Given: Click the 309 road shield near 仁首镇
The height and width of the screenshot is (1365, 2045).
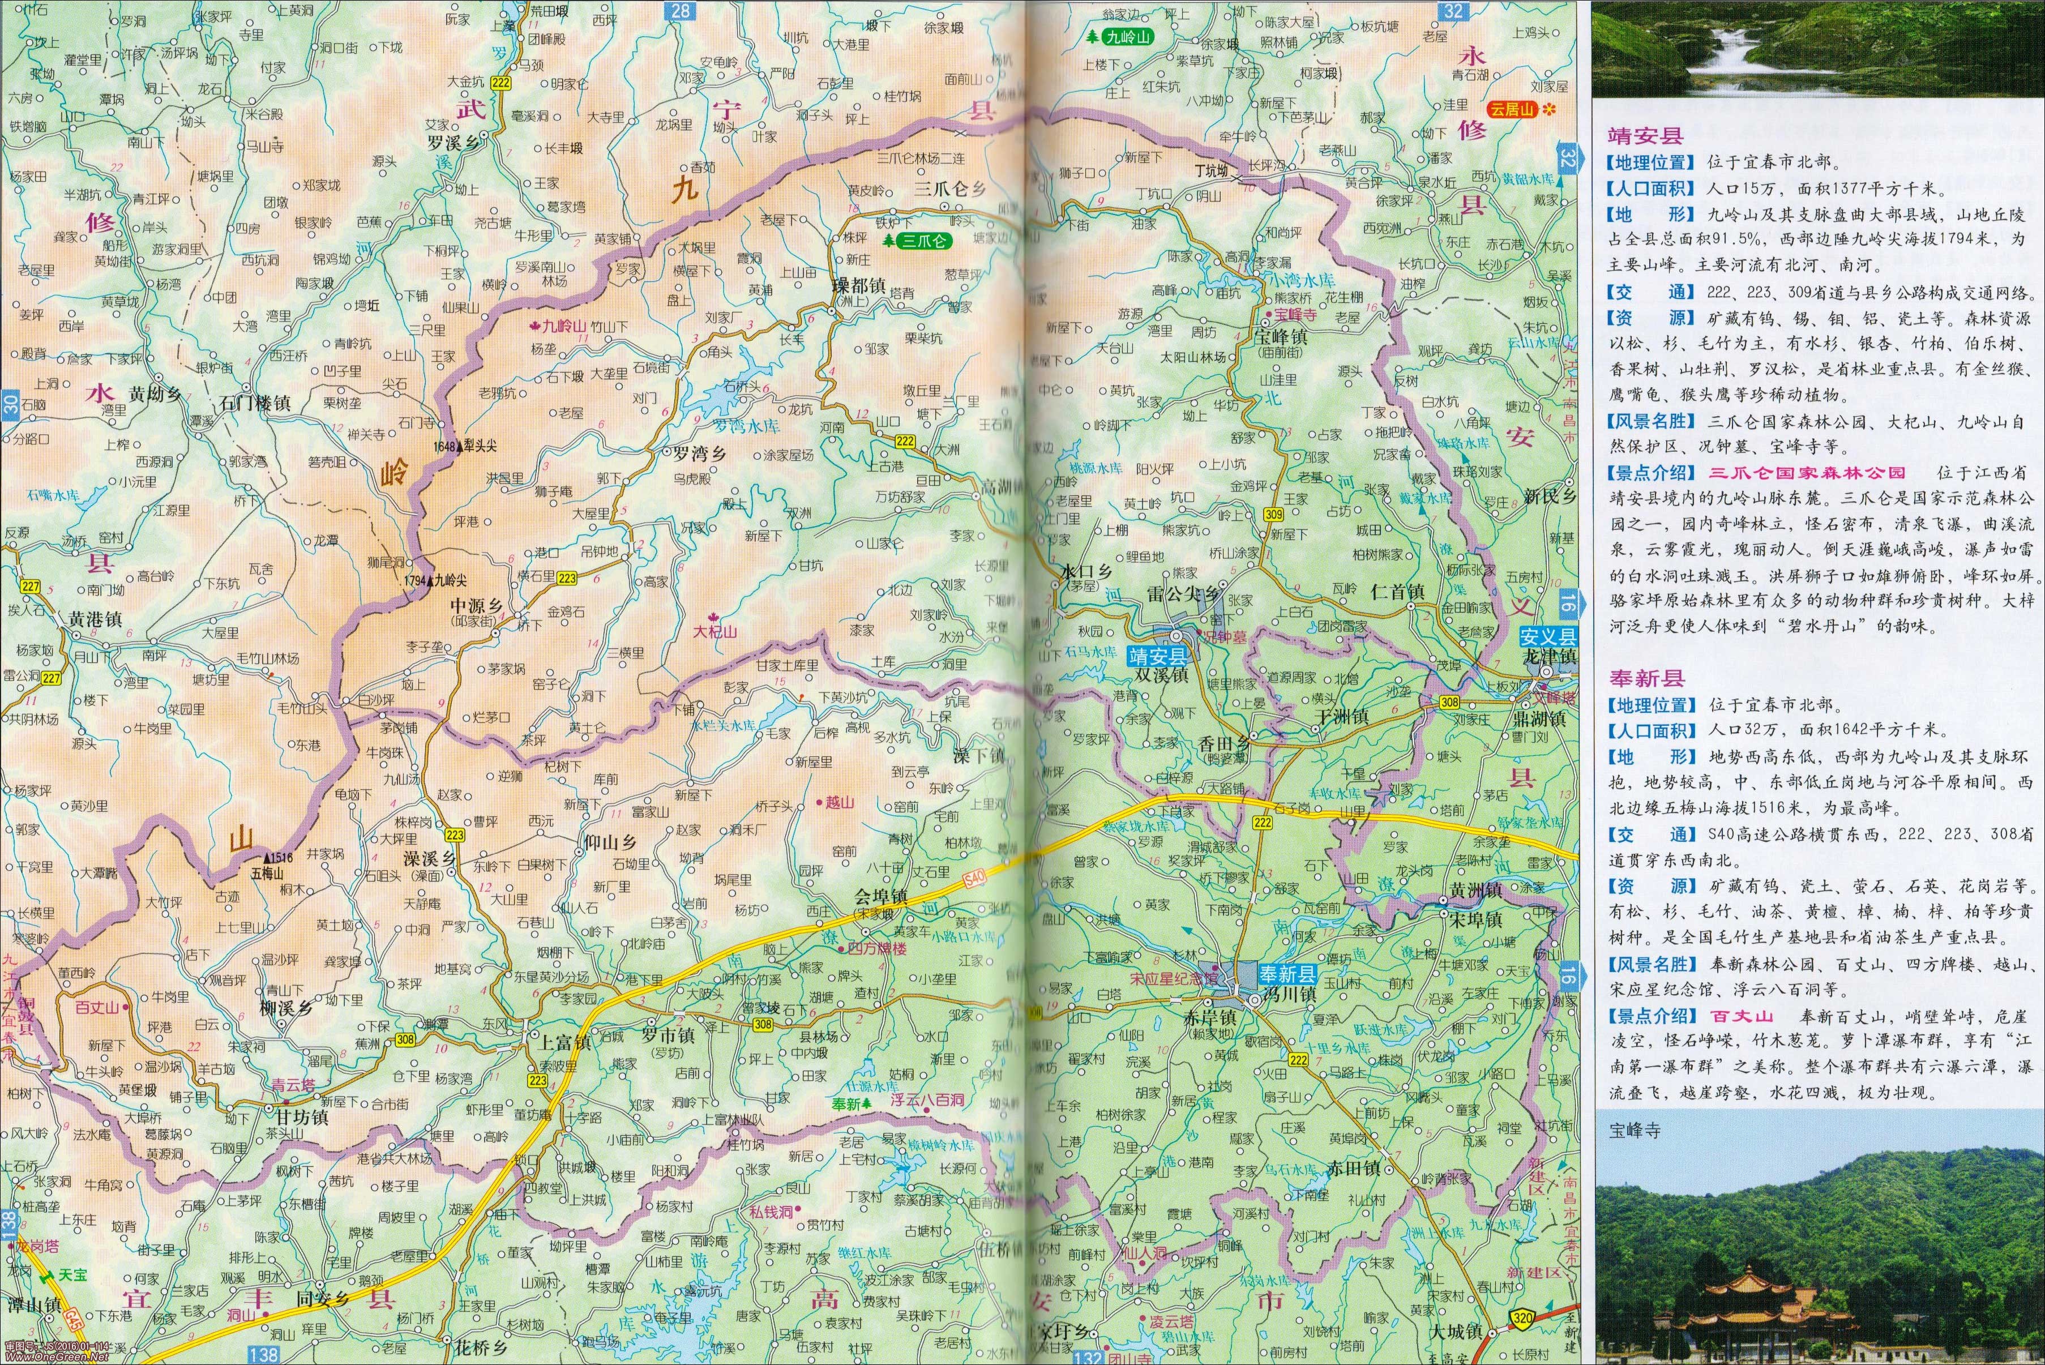Looking at the screenshot, I should 1274,515.
